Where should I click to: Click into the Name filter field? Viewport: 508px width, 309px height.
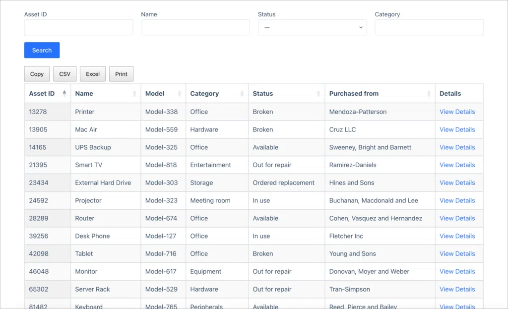point(195,28)
